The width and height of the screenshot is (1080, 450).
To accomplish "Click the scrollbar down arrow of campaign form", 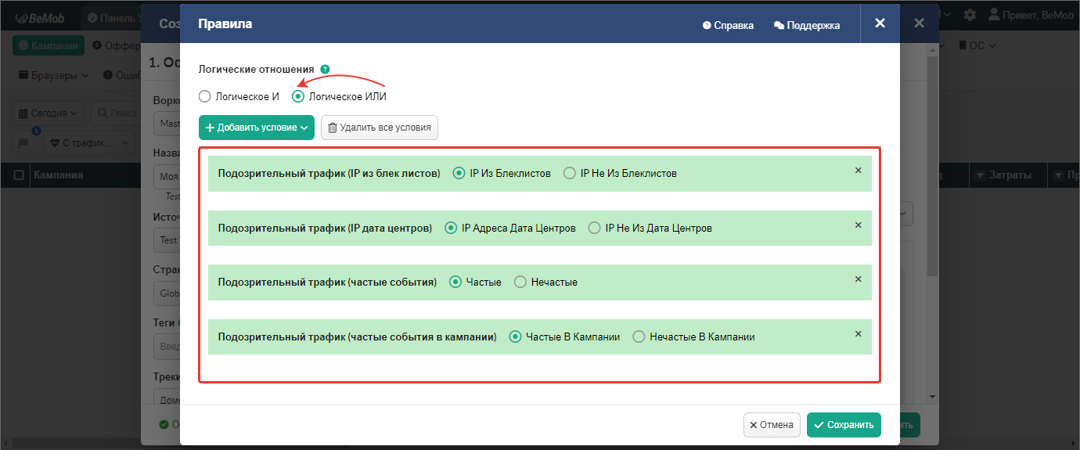I will click(932, 398).
